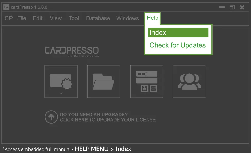This screenshot has height=153, width=251.
Task: Choose Check for Updates
Action: 178,45
